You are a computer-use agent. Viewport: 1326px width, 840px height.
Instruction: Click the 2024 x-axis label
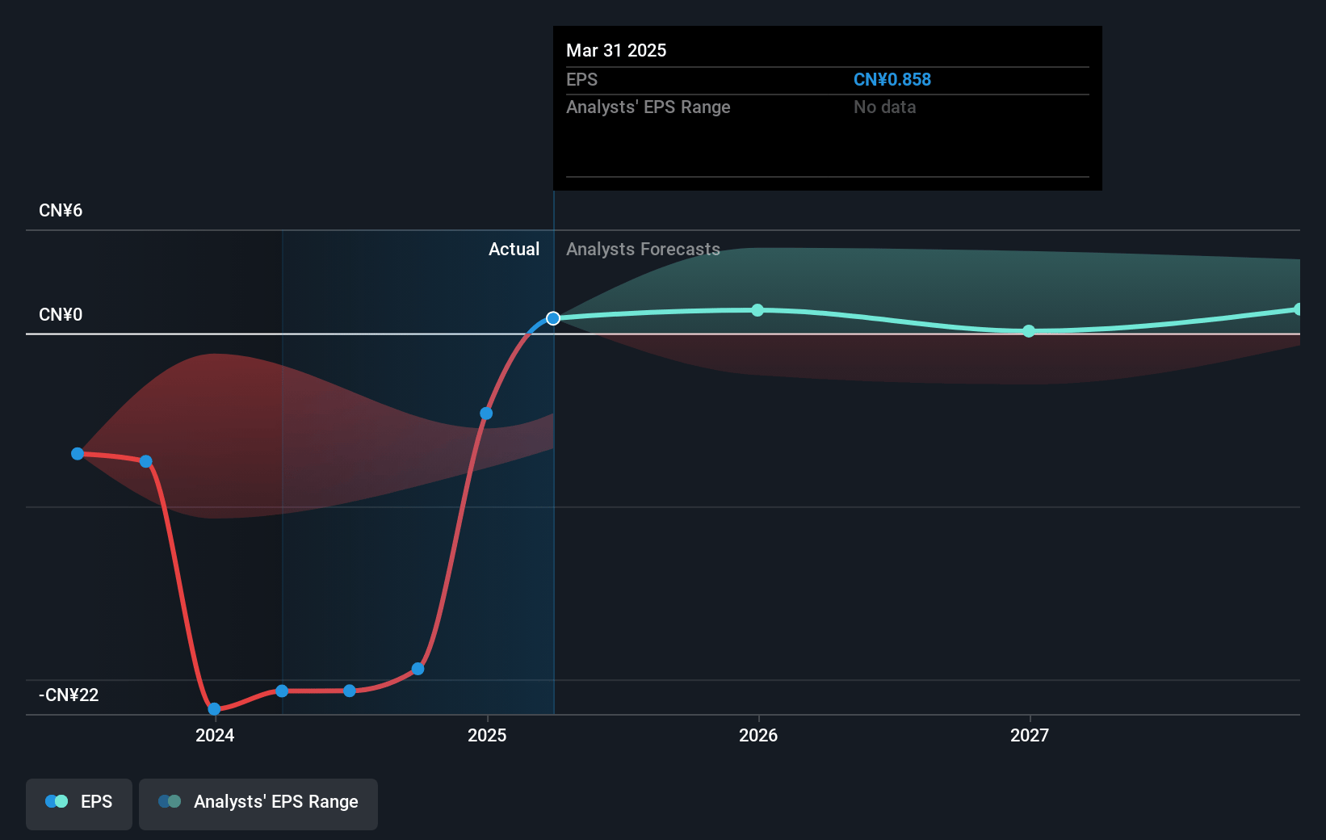tap(215, 735)
